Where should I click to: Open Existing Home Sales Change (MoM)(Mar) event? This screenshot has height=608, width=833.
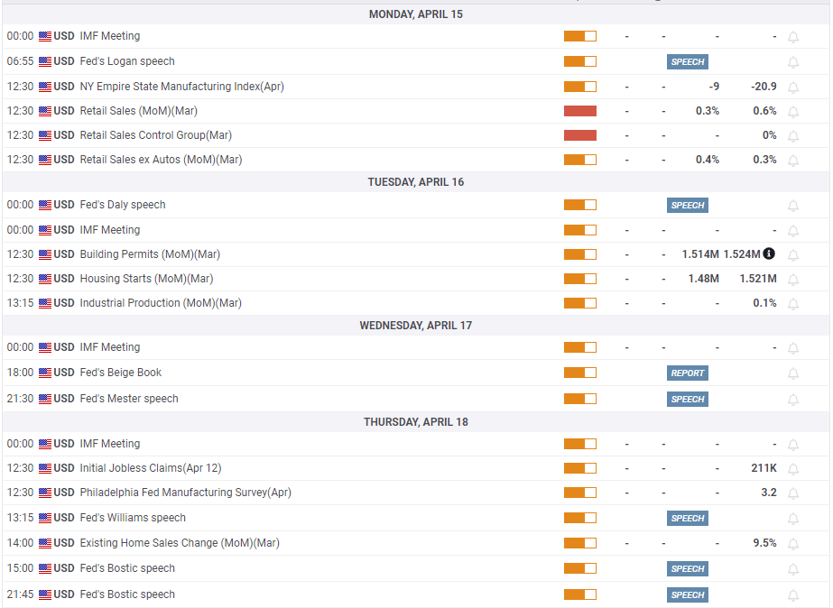click(x=180, y=543)
